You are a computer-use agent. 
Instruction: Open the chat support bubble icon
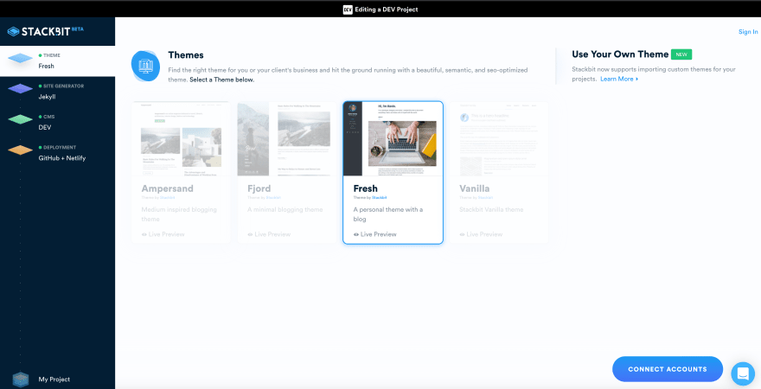743,373
